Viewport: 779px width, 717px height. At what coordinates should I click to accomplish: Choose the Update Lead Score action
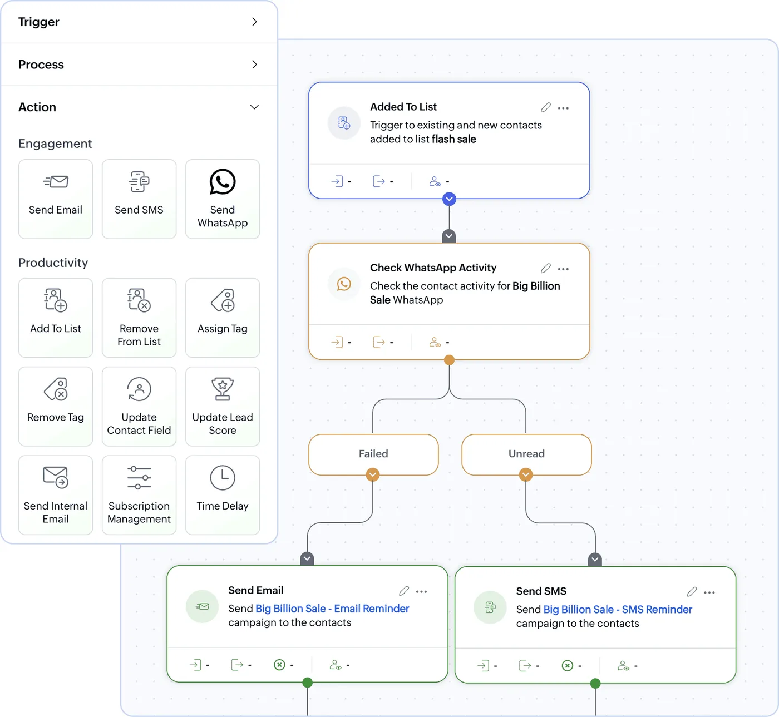(223, 406)
